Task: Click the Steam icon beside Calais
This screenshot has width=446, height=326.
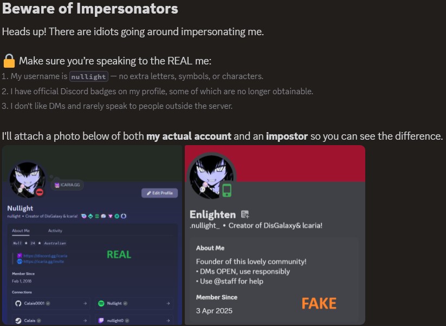Action: click(x=18, y=321)
